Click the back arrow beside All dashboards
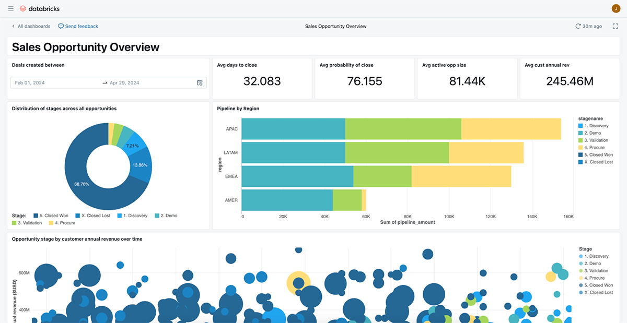The height and width of the screenshot is (323, 627). click(13, 26)
